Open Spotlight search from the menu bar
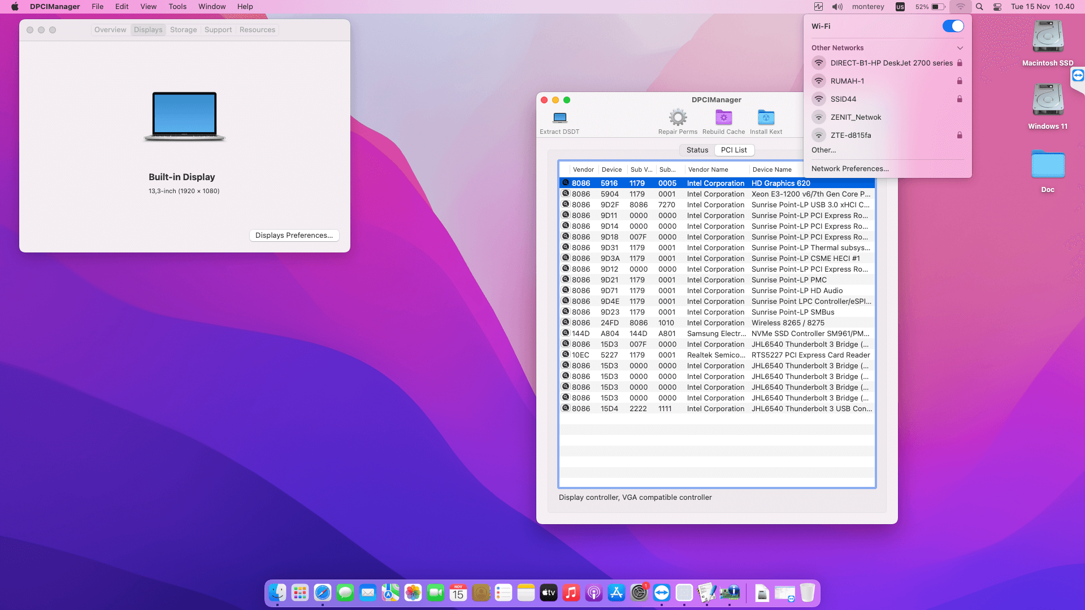 tap(979, 7)
